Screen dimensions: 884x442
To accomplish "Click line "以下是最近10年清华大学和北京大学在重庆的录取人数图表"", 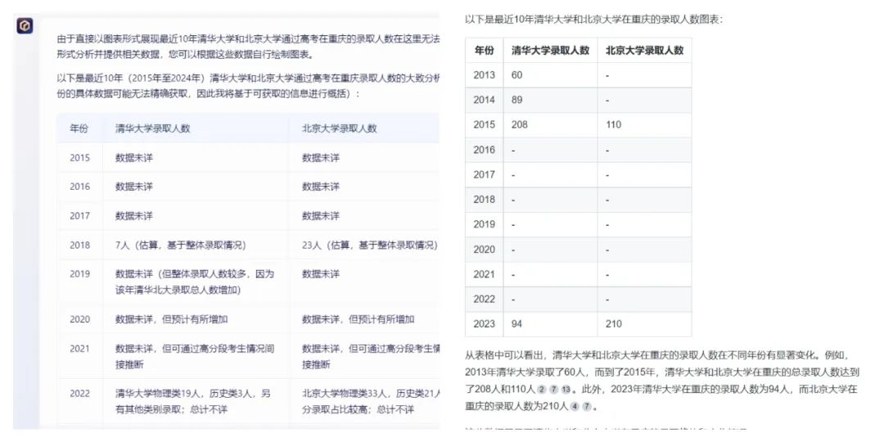I will point(593,19).
